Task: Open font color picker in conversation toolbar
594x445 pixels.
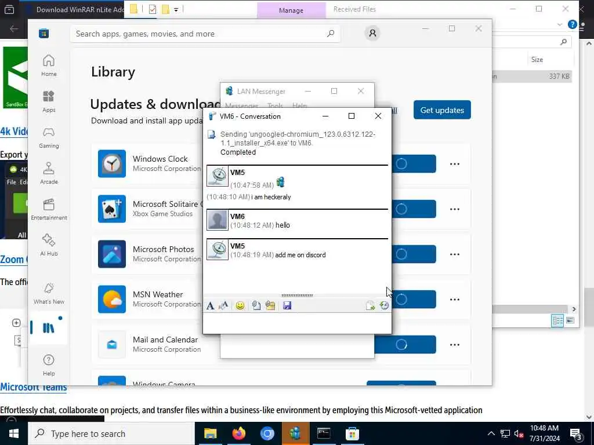Action: point(223,306)
